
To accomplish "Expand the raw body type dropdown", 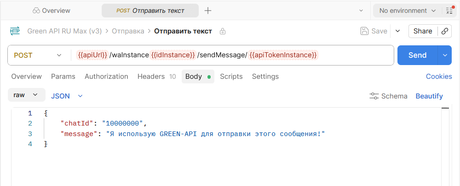I will 26,95.
